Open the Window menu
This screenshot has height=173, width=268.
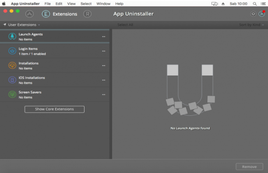(x=103, y=4)
